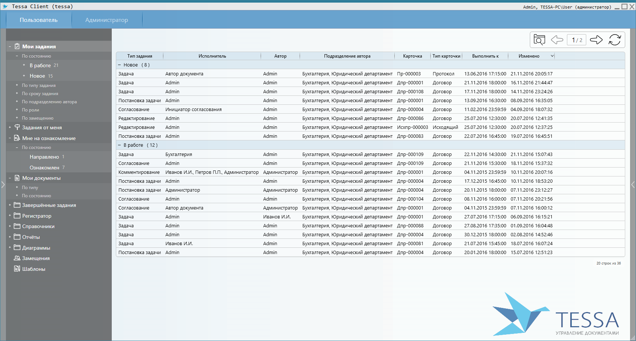The width and height of the screenshot is (636, 341).
Task: Open the search/filter view icon in toolbar
Action: click(539, 40)
